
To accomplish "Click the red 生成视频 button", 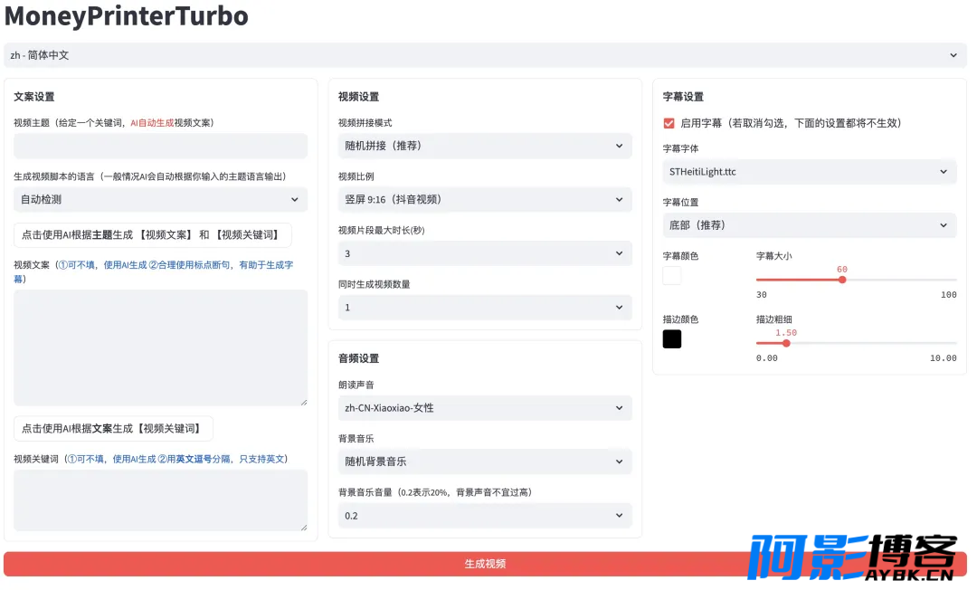I will (x=485, y=564).
